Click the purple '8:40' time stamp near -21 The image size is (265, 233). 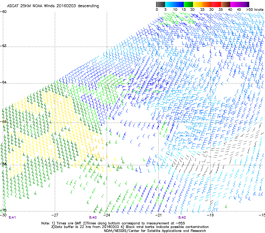(182, 218)
